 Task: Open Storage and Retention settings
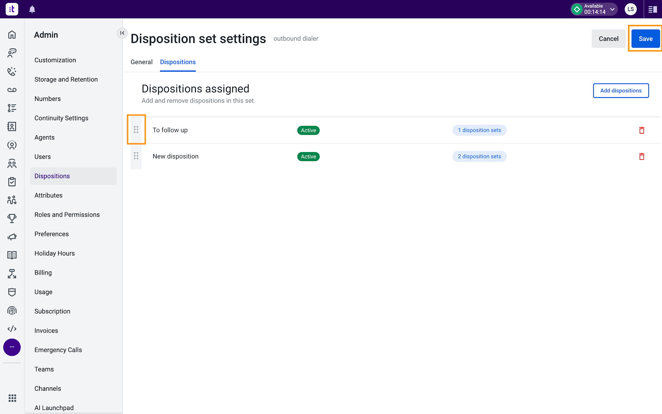[66, 80]
